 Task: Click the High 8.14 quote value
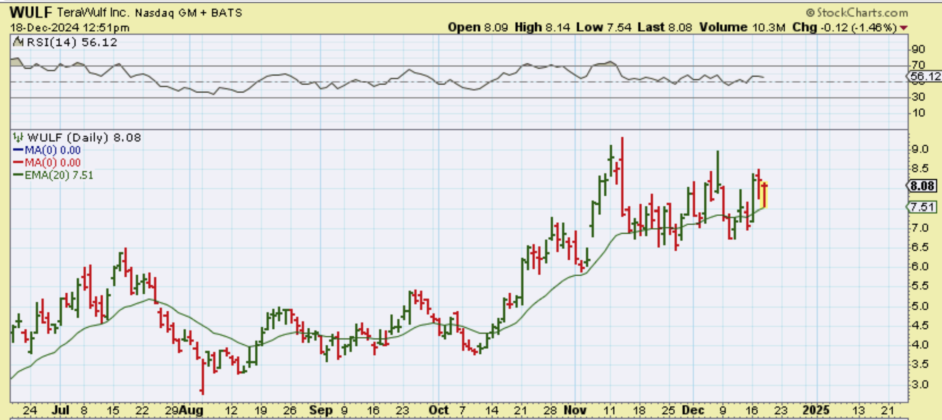tap(542, 27)
